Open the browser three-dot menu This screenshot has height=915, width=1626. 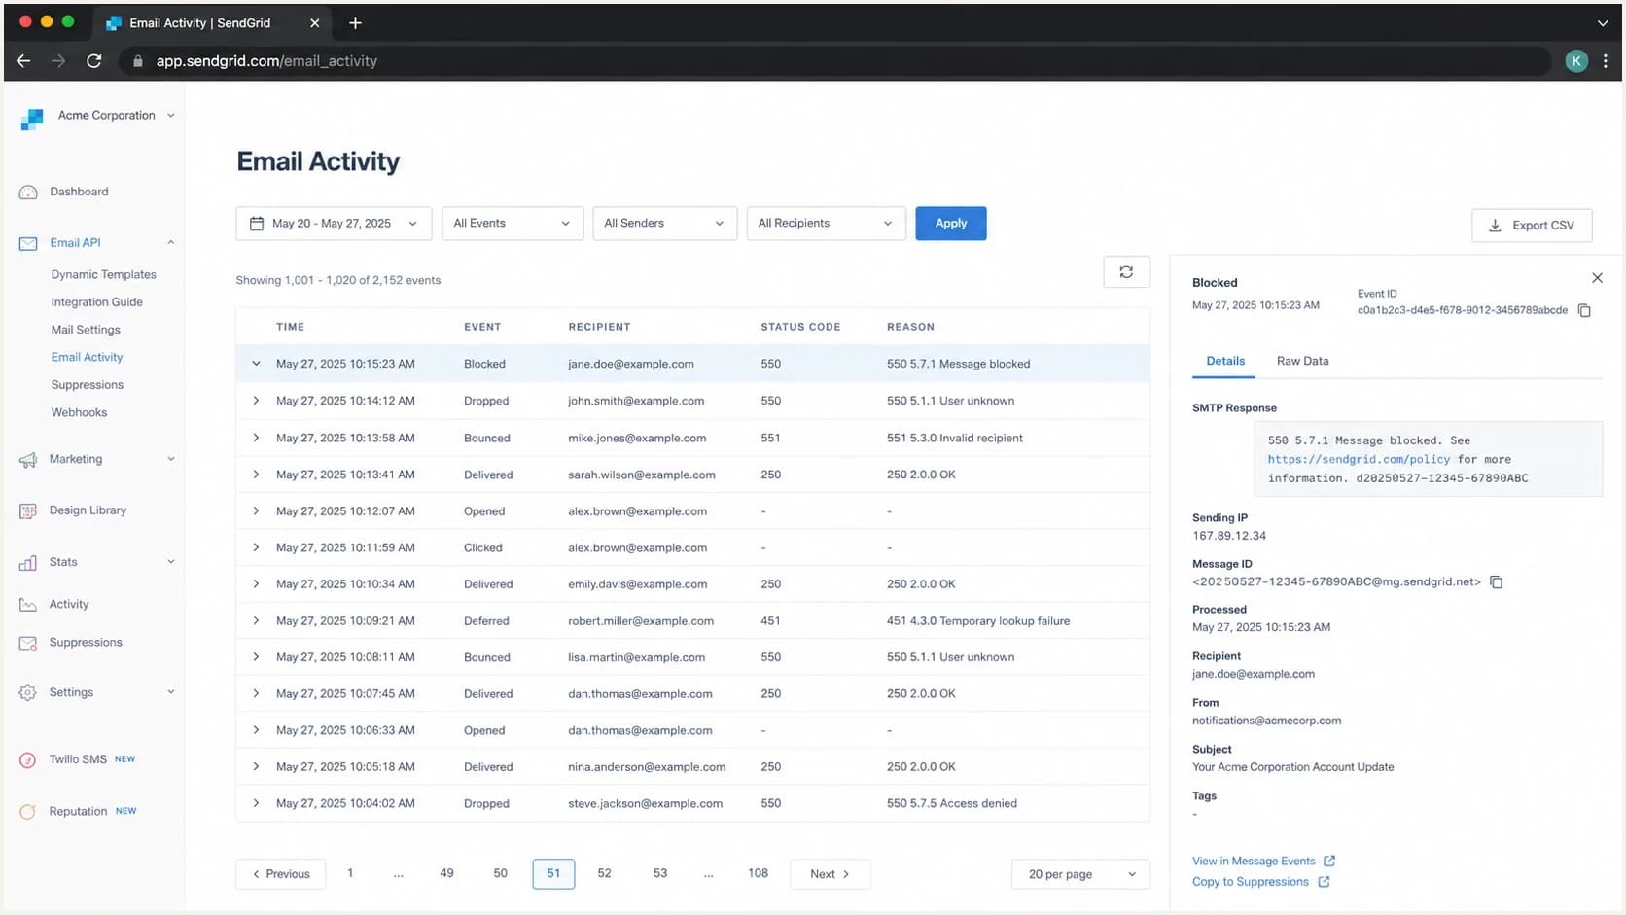1606,61
